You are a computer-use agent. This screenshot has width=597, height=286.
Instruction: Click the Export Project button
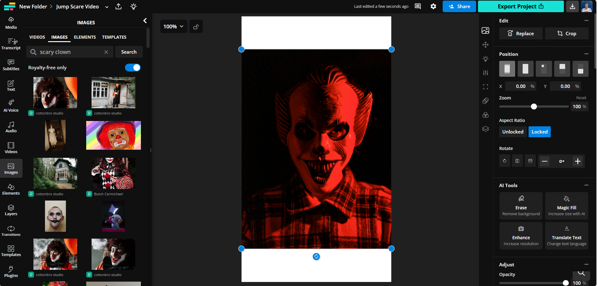tap(520, 6)
